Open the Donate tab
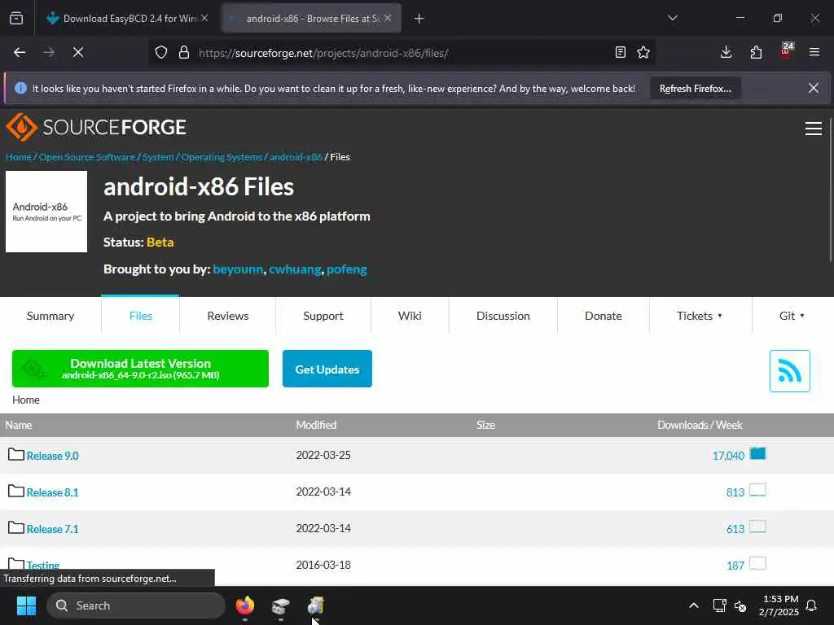 point(604,316)
